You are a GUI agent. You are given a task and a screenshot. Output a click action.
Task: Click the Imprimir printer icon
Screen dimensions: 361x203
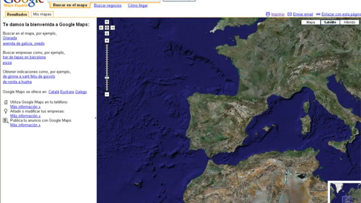tap(268, 14)
